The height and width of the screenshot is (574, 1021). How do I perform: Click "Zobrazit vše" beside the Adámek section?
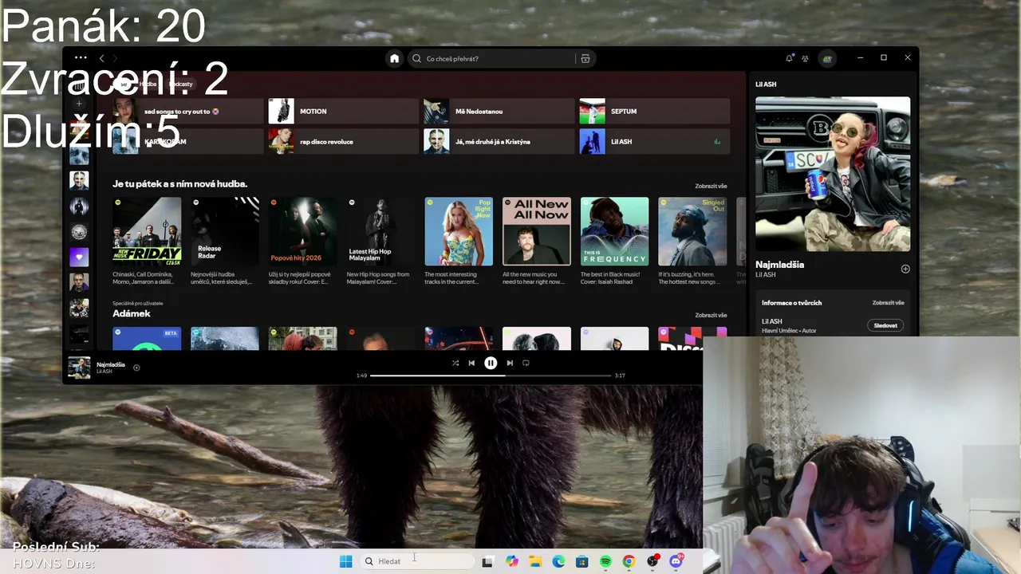click(x=711, y=315)
